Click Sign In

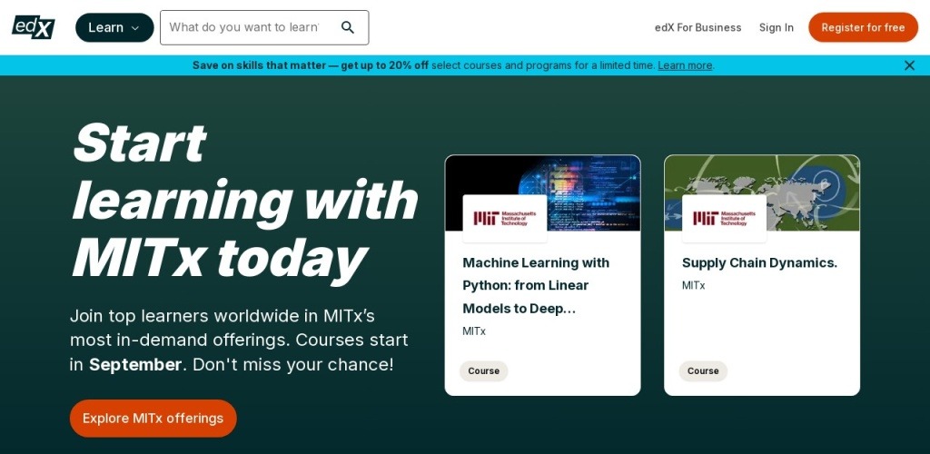click(777, 27)
